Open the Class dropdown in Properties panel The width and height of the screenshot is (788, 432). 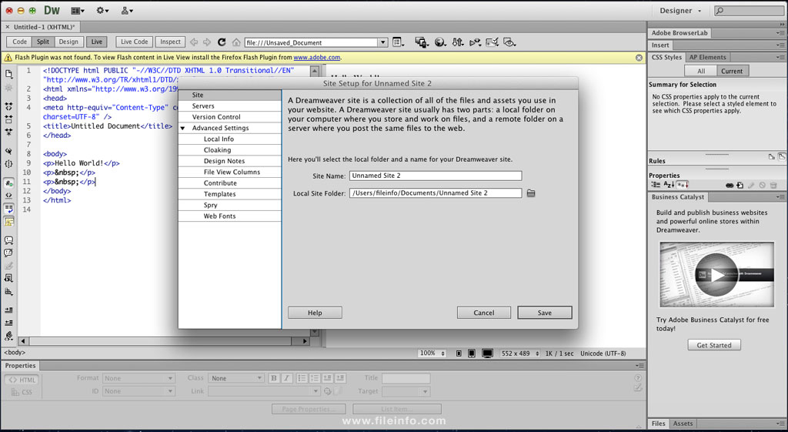click(x=236, y=378)
